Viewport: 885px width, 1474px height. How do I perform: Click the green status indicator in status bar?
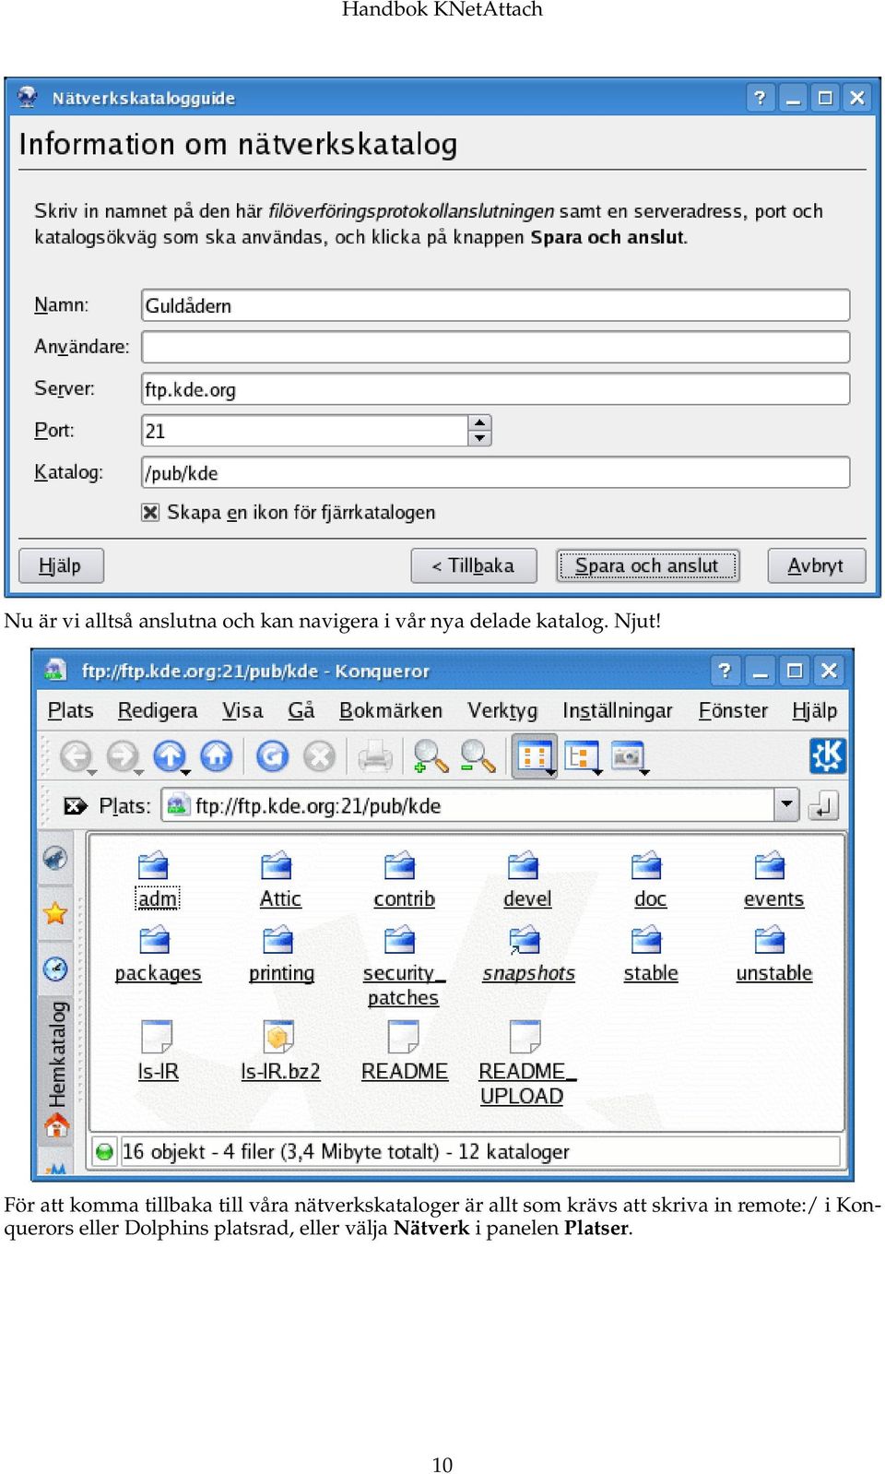104,1151
